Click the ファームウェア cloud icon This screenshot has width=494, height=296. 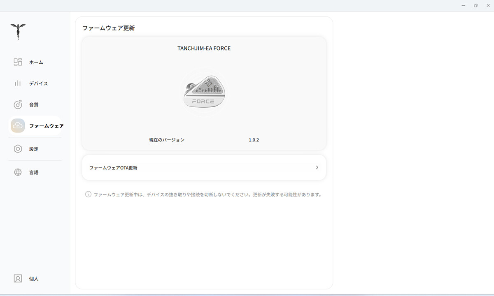(18, 126)
